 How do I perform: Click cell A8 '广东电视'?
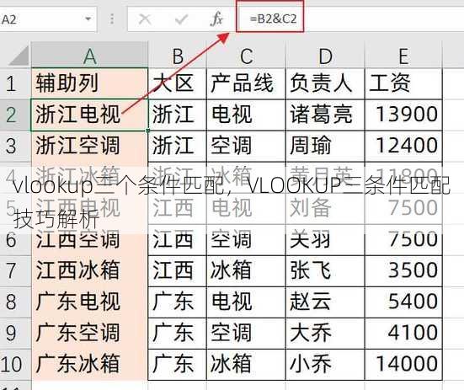point(89,302)
